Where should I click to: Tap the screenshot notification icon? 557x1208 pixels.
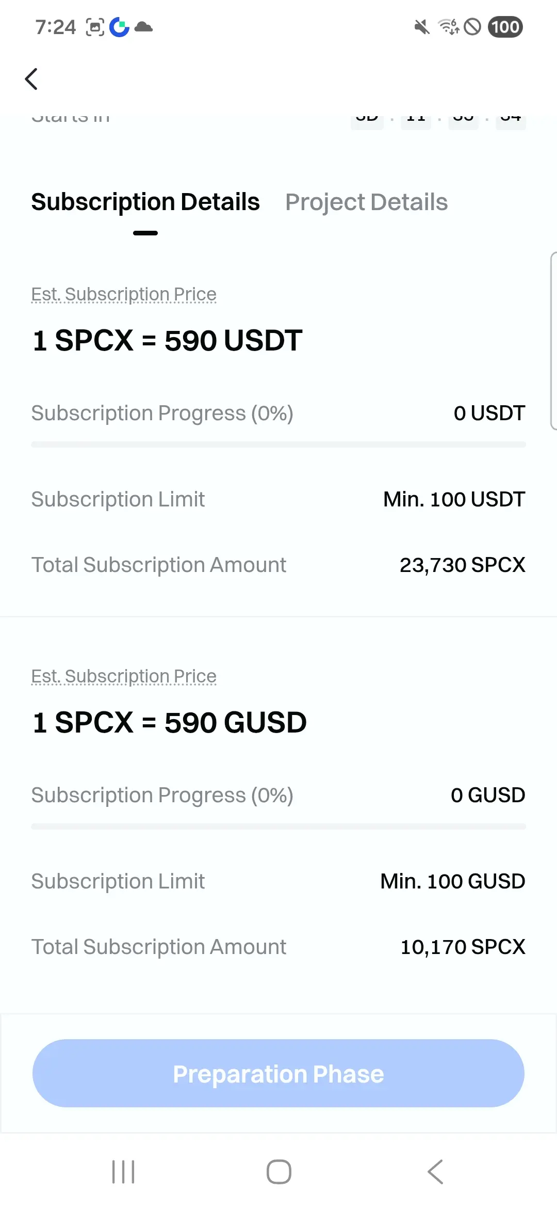(95, 27)
